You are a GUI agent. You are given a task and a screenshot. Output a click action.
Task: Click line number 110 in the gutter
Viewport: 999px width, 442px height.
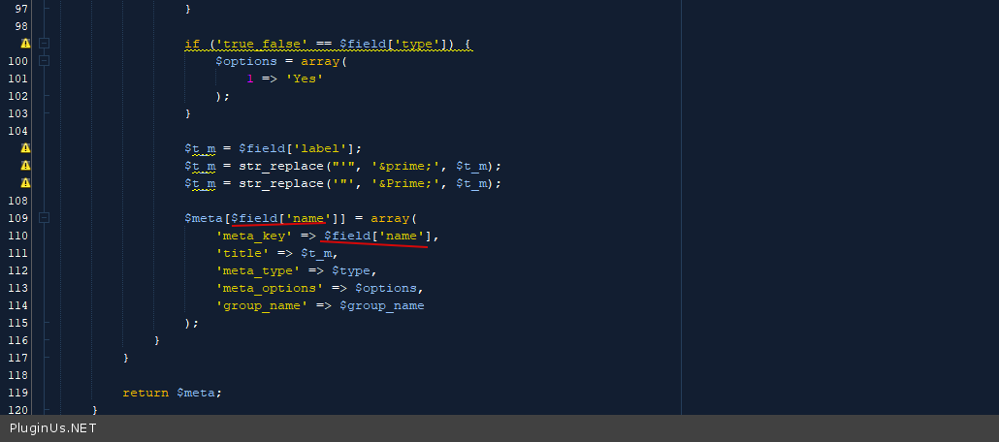17,236
